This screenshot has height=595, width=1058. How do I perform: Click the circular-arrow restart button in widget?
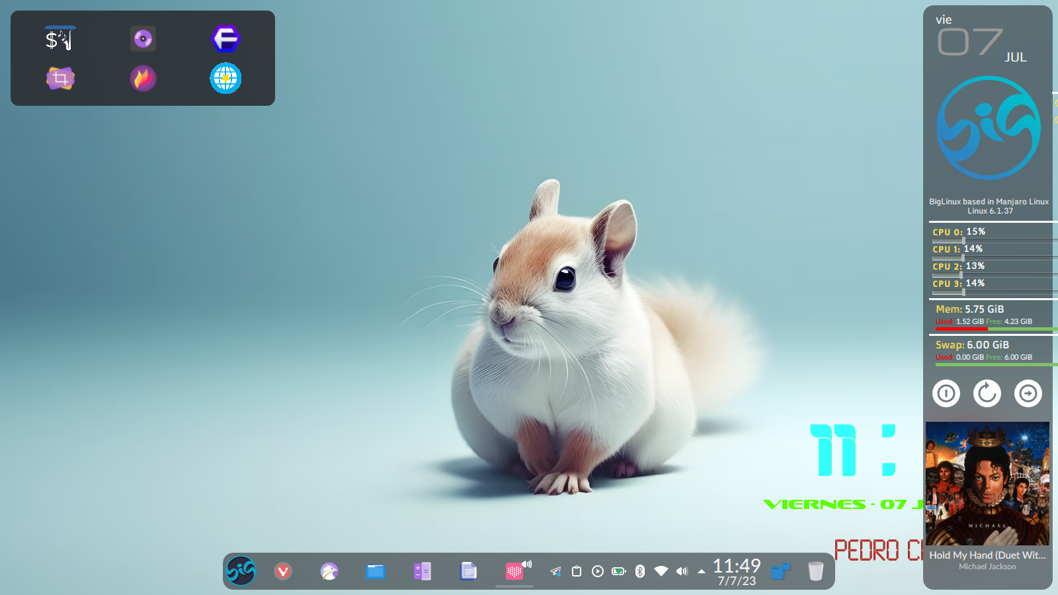[x=987, y=393]
